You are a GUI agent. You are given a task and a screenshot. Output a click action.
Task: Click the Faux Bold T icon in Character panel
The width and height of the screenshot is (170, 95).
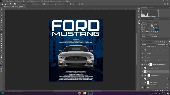click(x=143, y=32)
